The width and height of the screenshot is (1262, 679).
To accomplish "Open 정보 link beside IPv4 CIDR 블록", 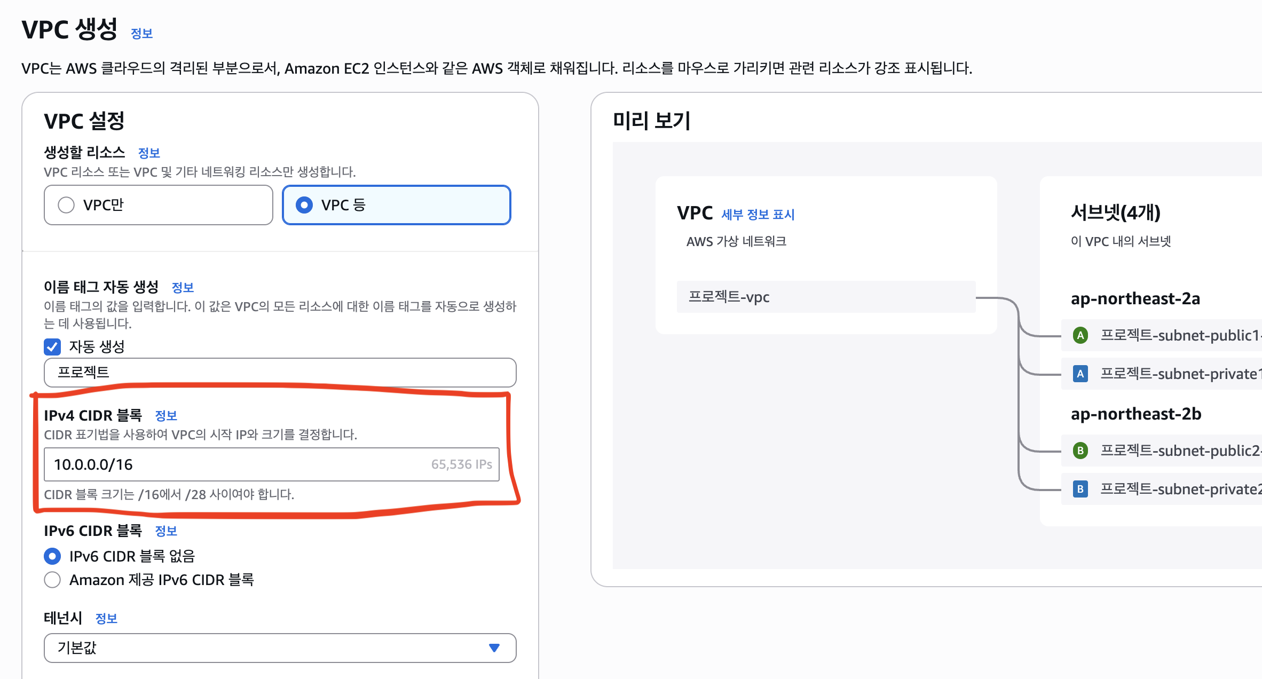I will pyautogui.click(x=166, y=416).
